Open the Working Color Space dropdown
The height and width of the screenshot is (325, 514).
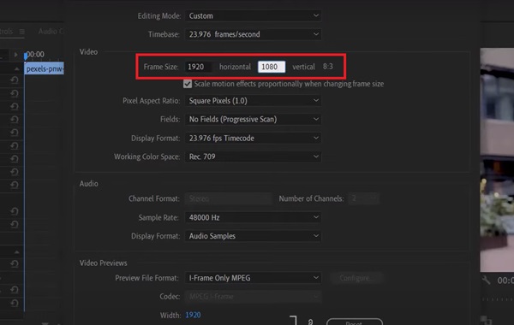pyautogui.click(x=253, y=157)
